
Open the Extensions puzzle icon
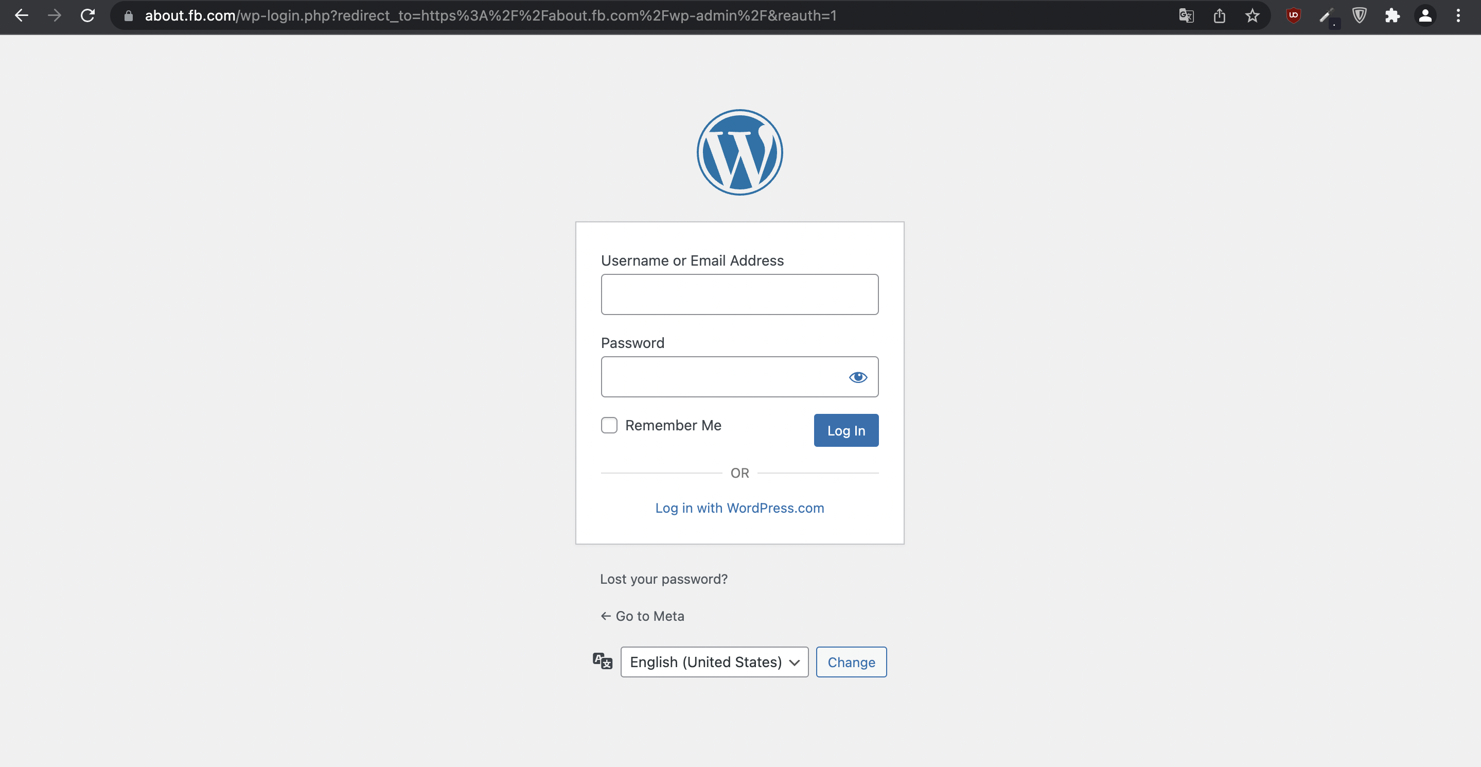[1392, 15]
